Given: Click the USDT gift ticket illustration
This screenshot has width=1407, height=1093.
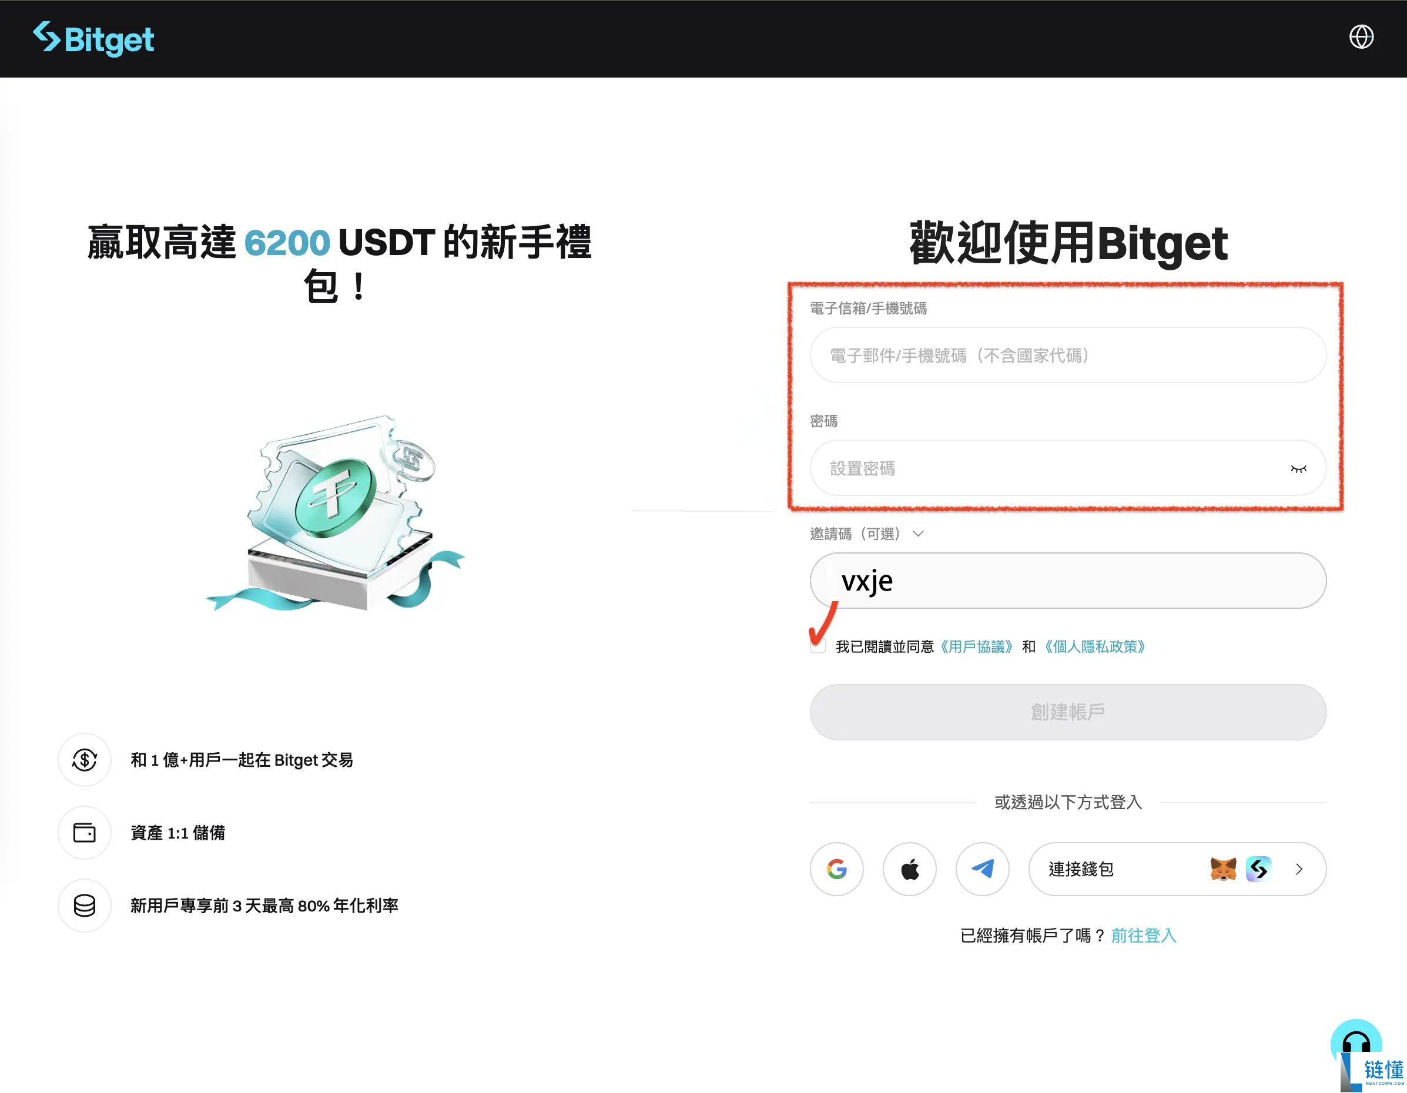Looking at the screenshot, I should 335,514.
